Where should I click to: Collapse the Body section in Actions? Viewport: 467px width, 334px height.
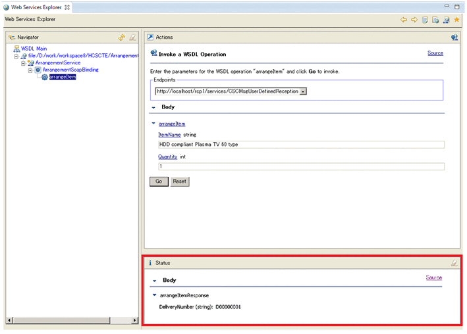tap(154, 107)
